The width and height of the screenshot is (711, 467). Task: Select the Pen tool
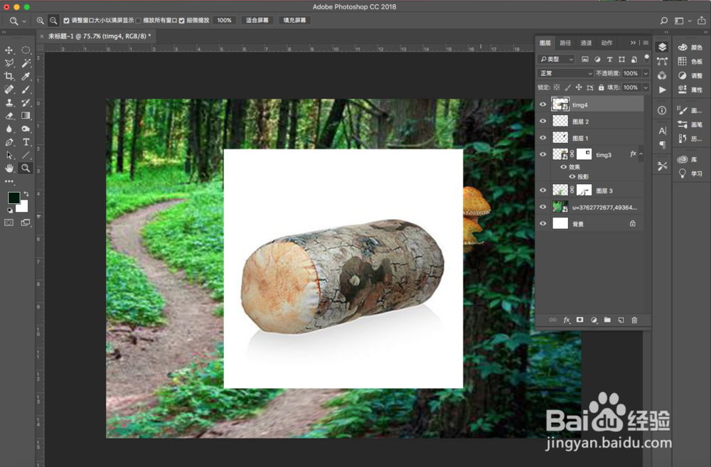9,142
